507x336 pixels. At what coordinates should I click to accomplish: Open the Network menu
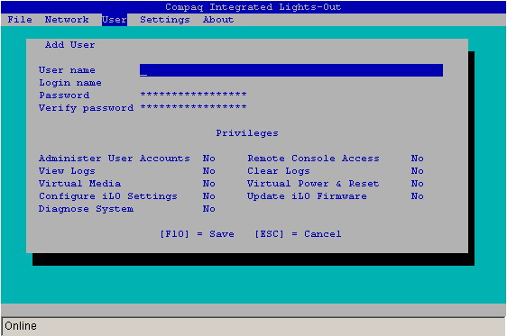[67, 20]
